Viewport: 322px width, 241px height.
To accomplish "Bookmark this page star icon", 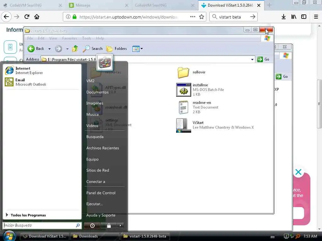I will point(202,17).
